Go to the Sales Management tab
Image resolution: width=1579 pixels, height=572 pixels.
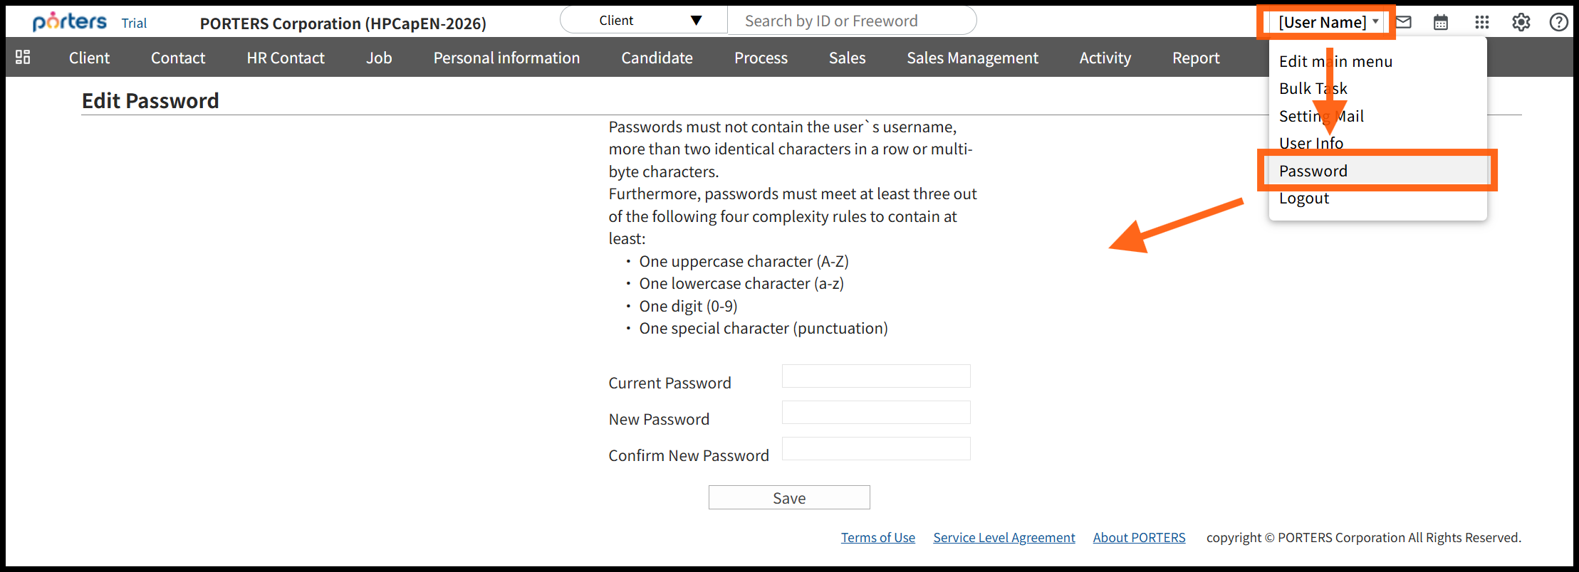click(972, 58)
